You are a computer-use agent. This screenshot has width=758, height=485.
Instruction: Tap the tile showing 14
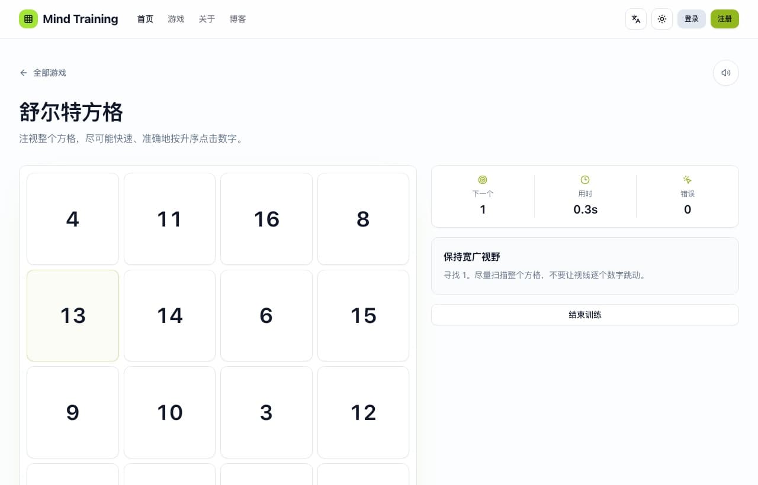coord(169,315)
